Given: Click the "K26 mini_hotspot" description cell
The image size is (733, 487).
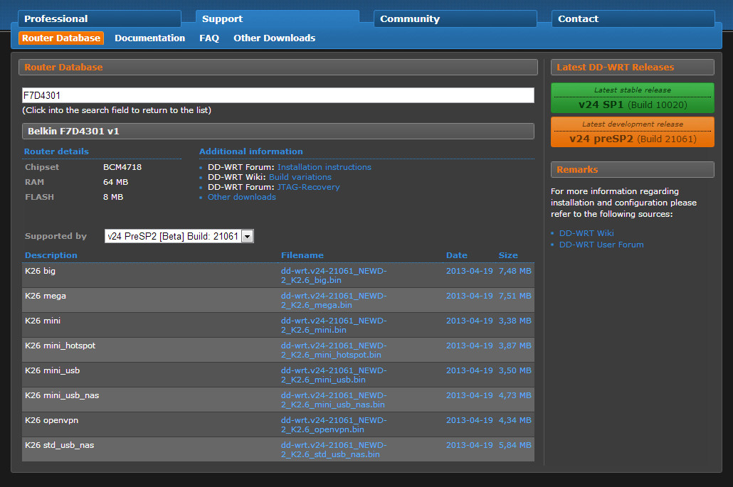Looking at the screenshot, I should (x=60, y=346).
